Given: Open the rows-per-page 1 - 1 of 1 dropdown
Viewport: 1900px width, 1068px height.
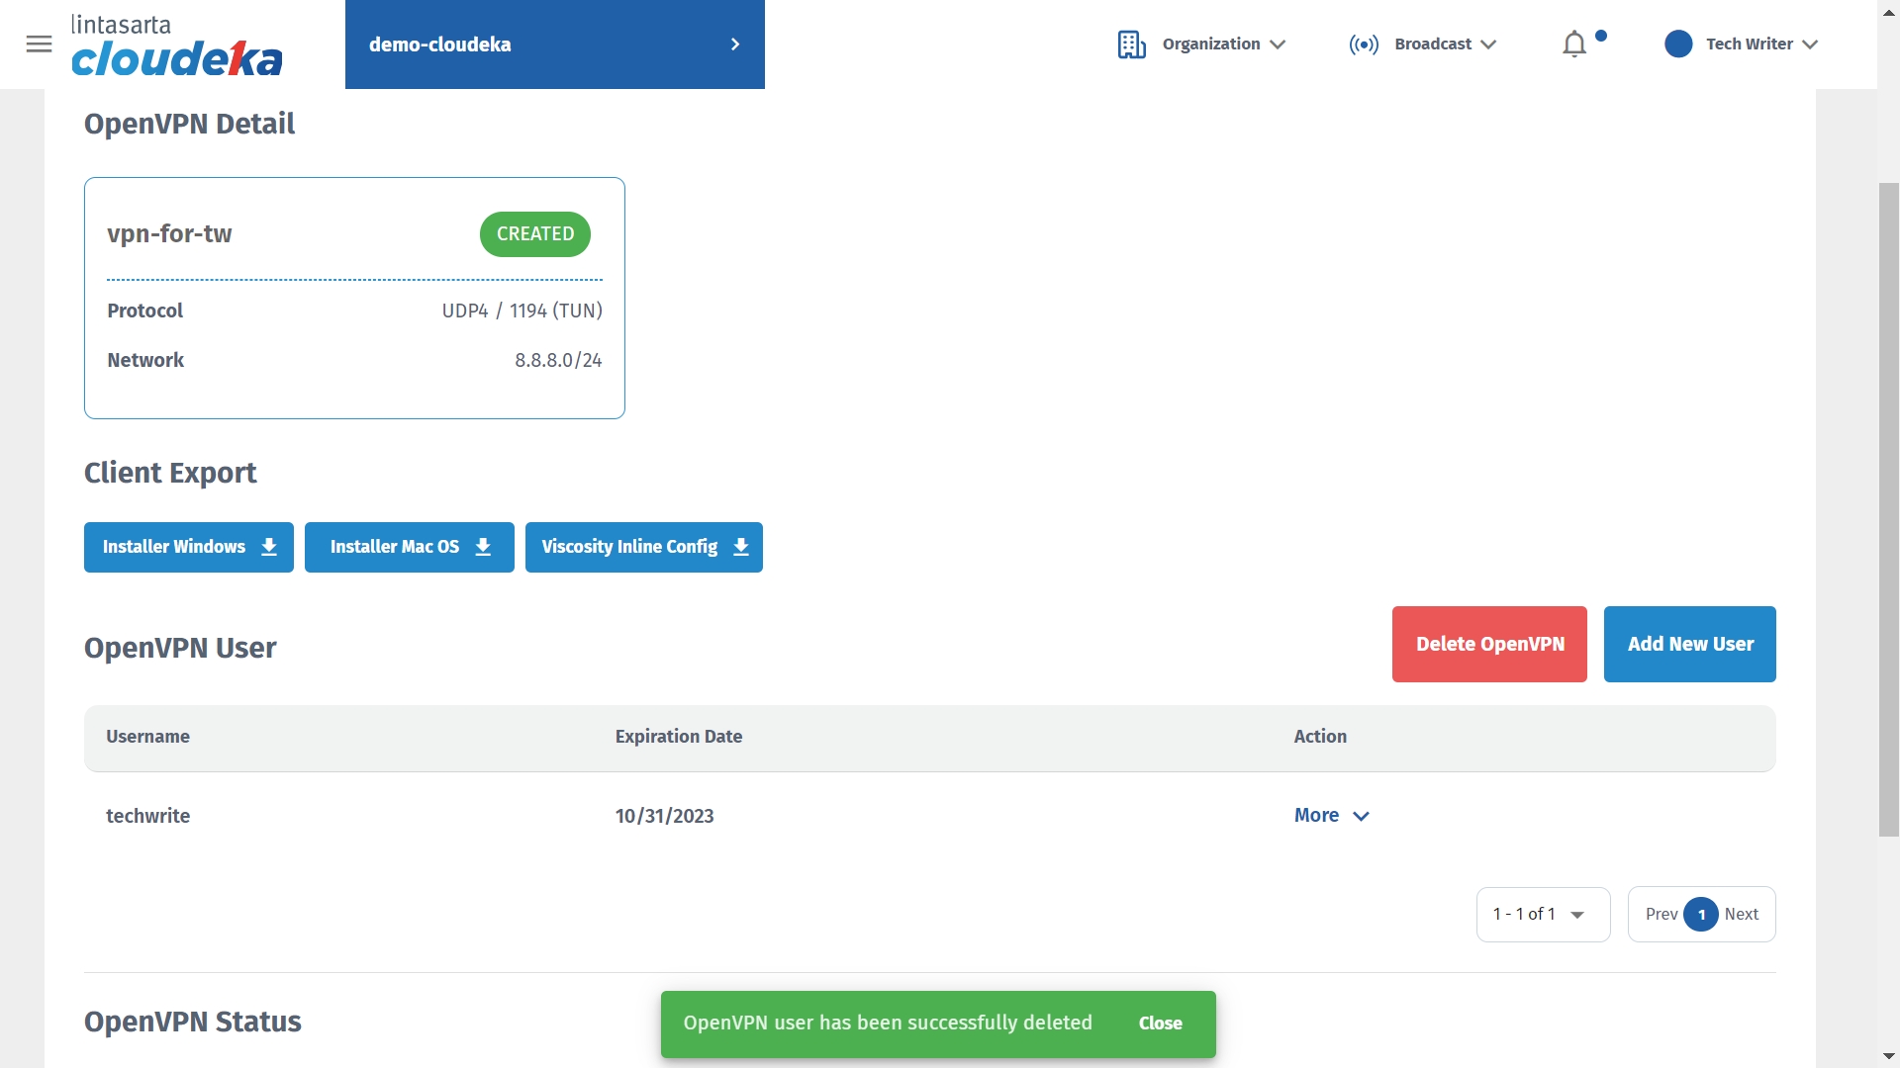Looking at the screenshot, I should pyautogui.click(x=1542, y=914).
